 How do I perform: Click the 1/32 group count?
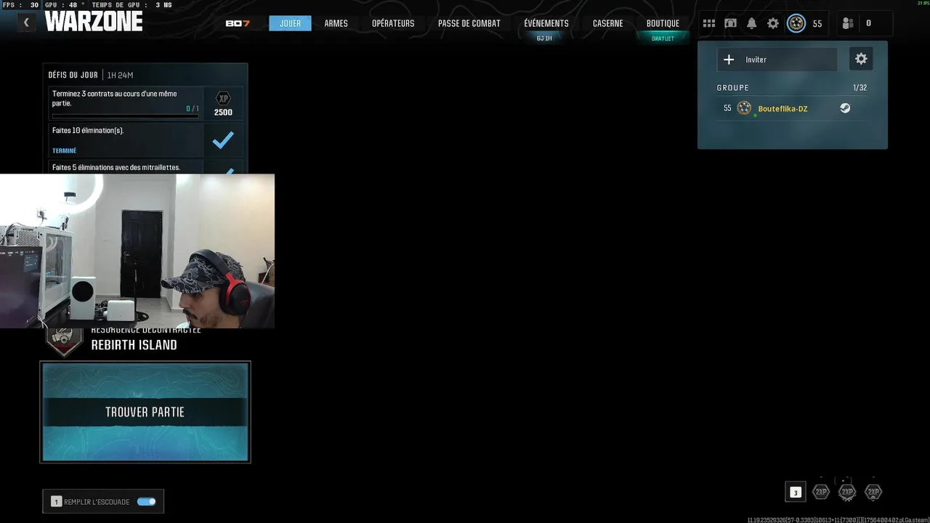click(860, 88)
